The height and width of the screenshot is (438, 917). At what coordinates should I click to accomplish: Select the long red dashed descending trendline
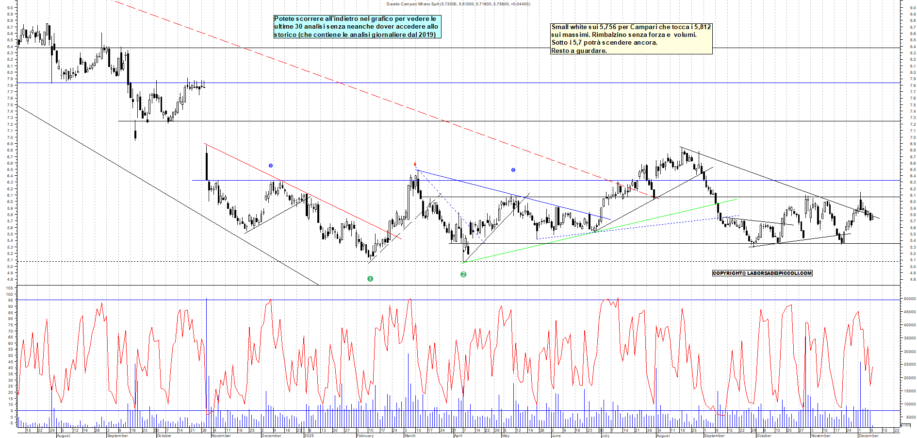click(340, 83)
